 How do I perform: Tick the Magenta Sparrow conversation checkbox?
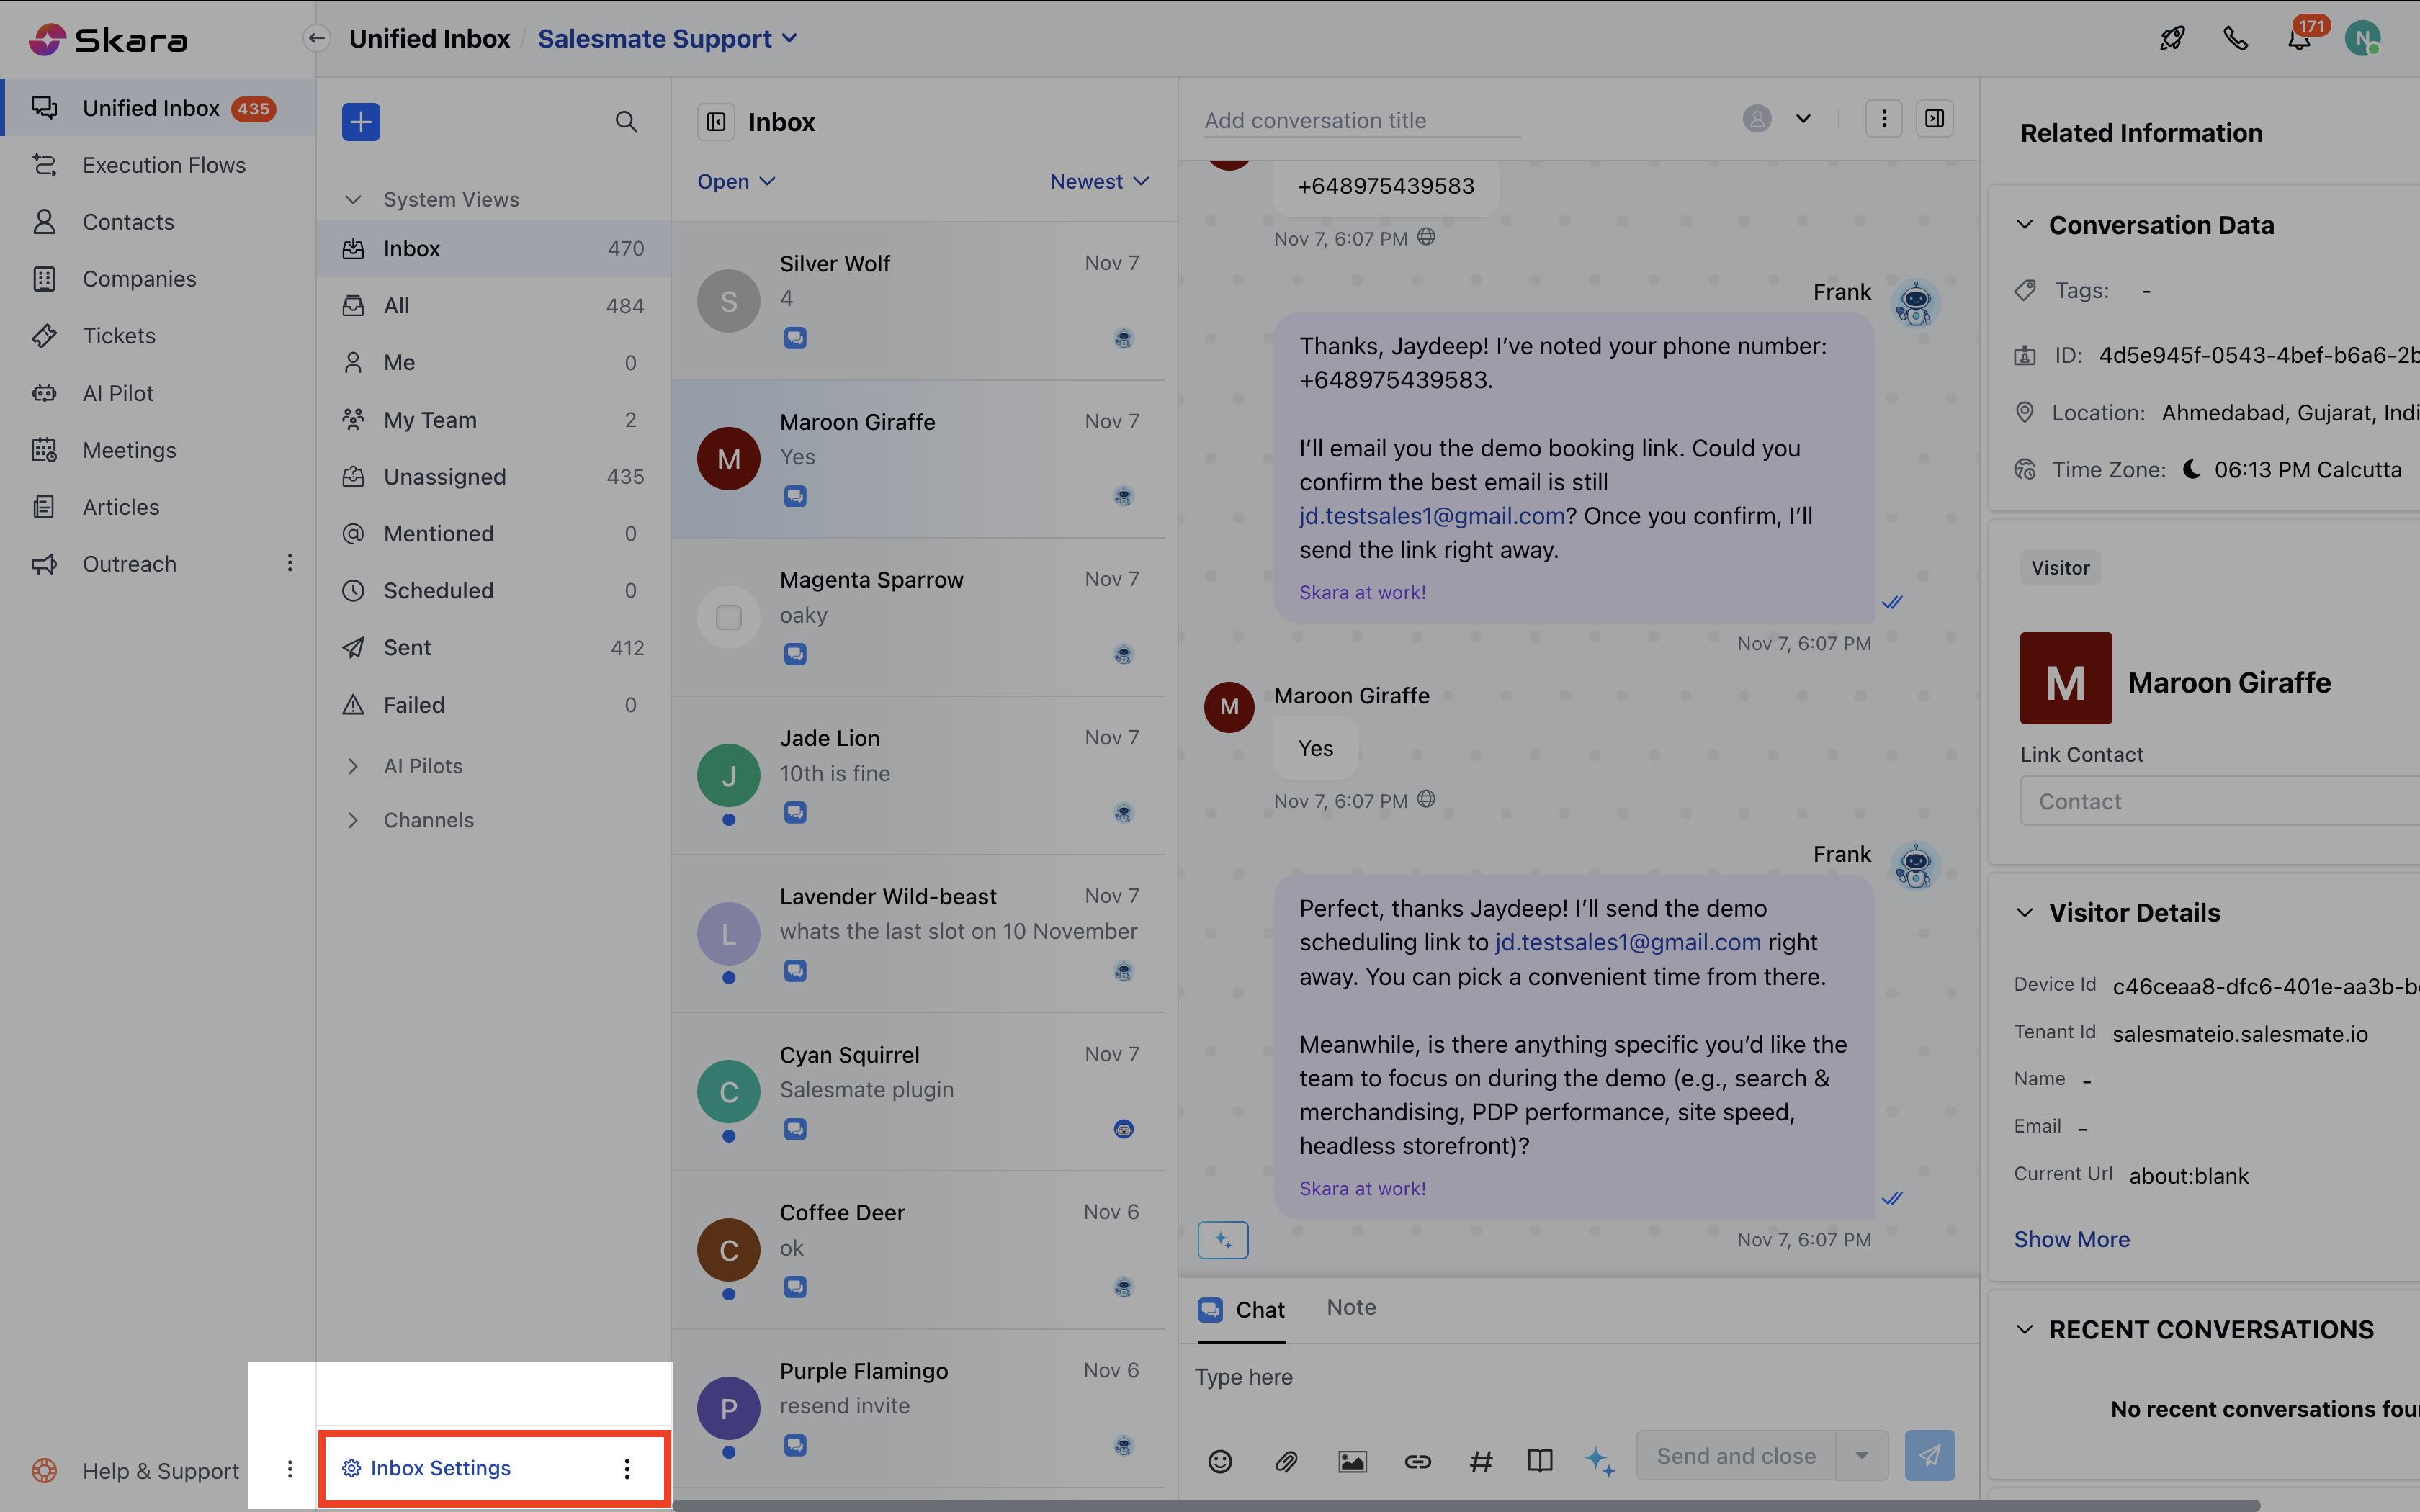tap(729, 617)
